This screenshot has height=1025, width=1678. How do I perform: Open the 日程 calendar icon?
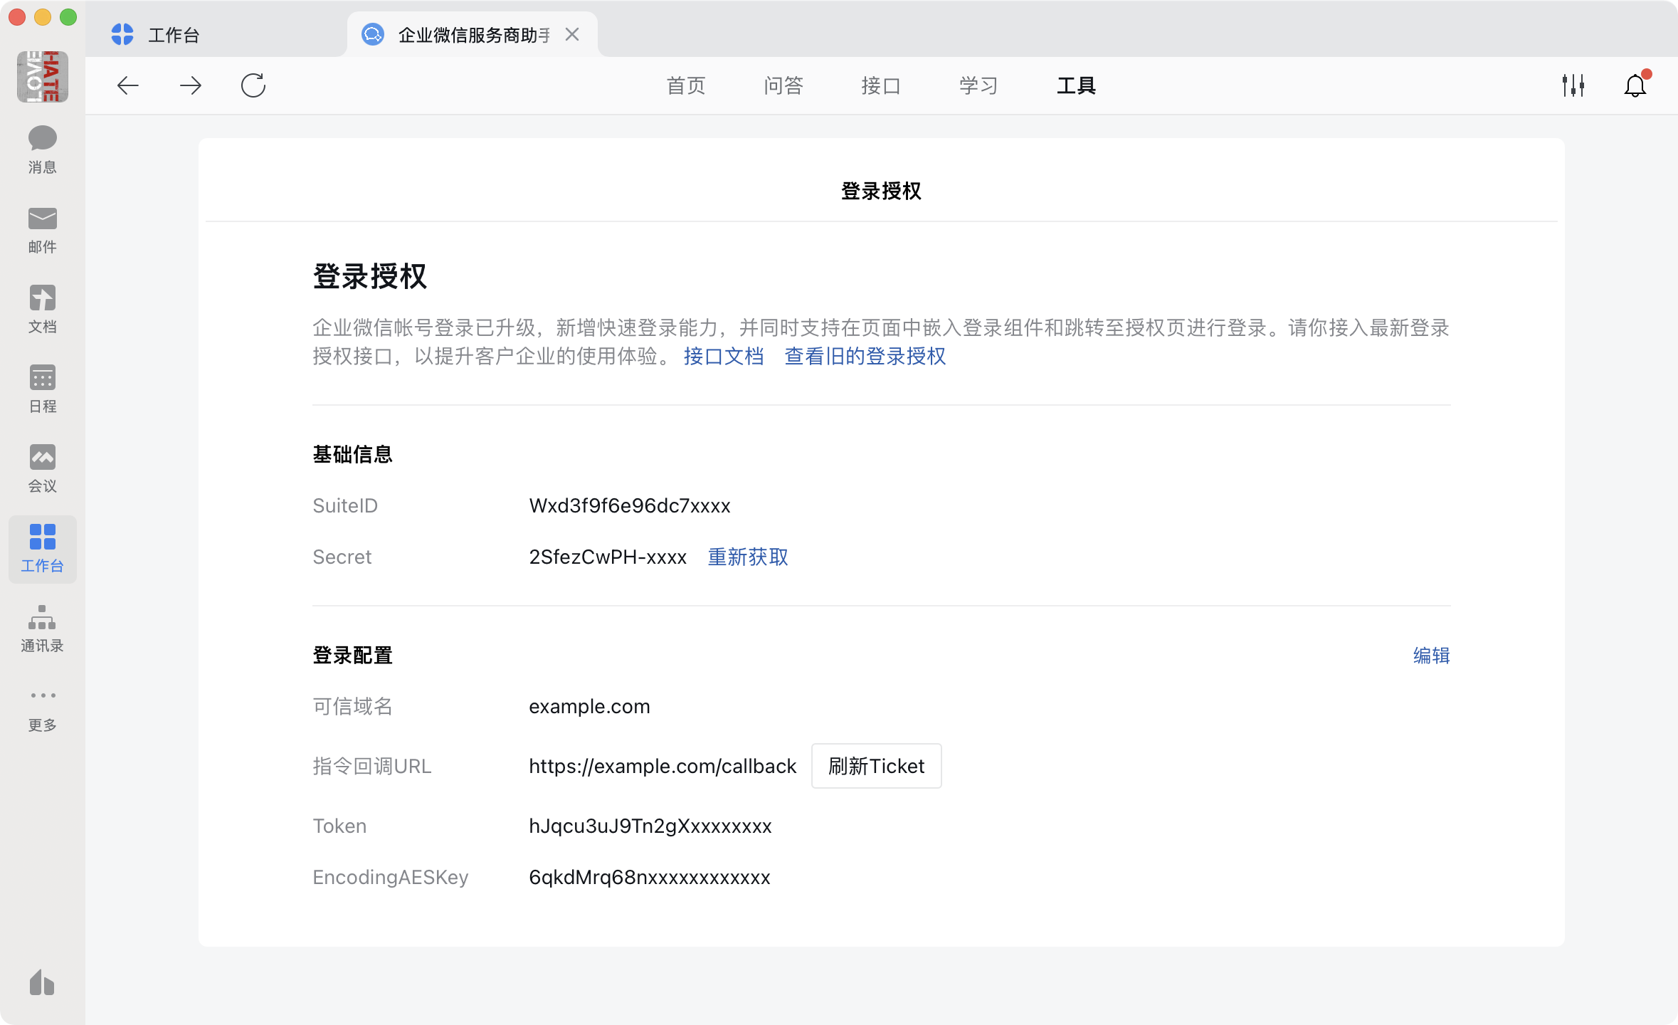pos(42,387)
